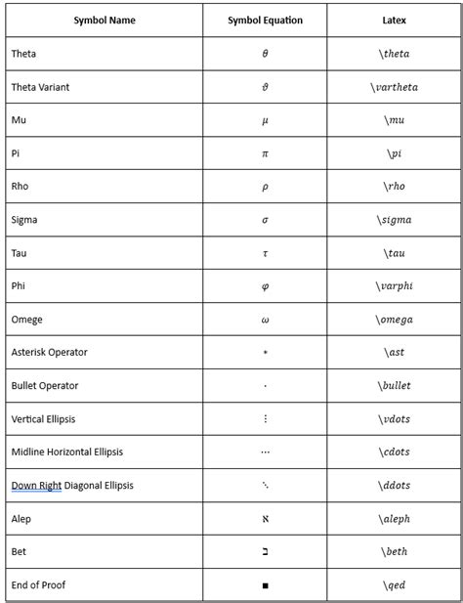This screenshot has width=463, height=603.
Task: Select the End of Proof black square
Action: (265, 585)
